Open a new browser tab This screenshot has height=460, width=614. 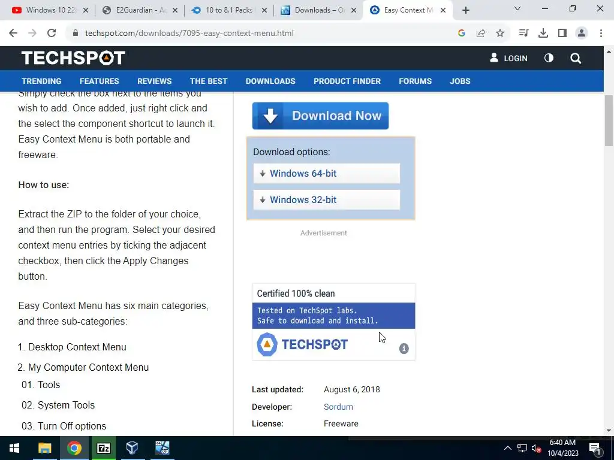point(465,10)
